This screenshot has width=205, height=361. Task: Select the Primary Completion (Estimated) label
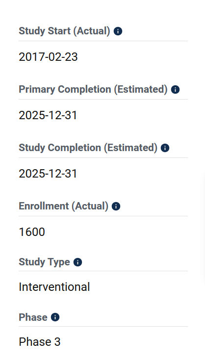click(x=93, y=89)
